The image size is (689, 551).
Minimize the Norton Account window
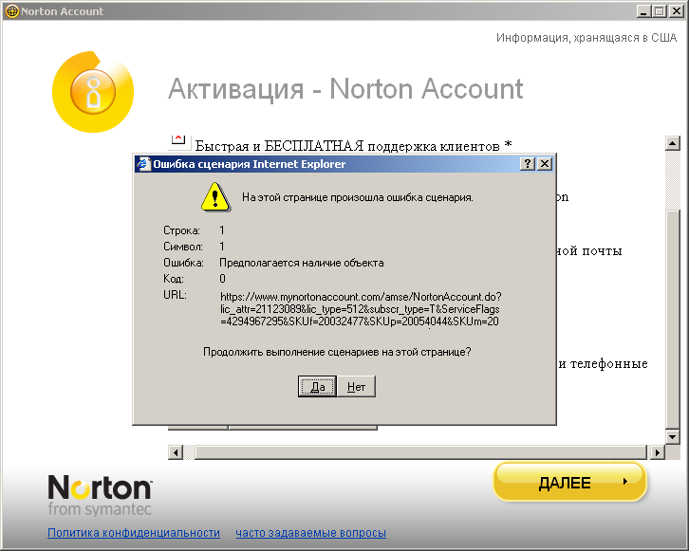(x=643, y=11)
